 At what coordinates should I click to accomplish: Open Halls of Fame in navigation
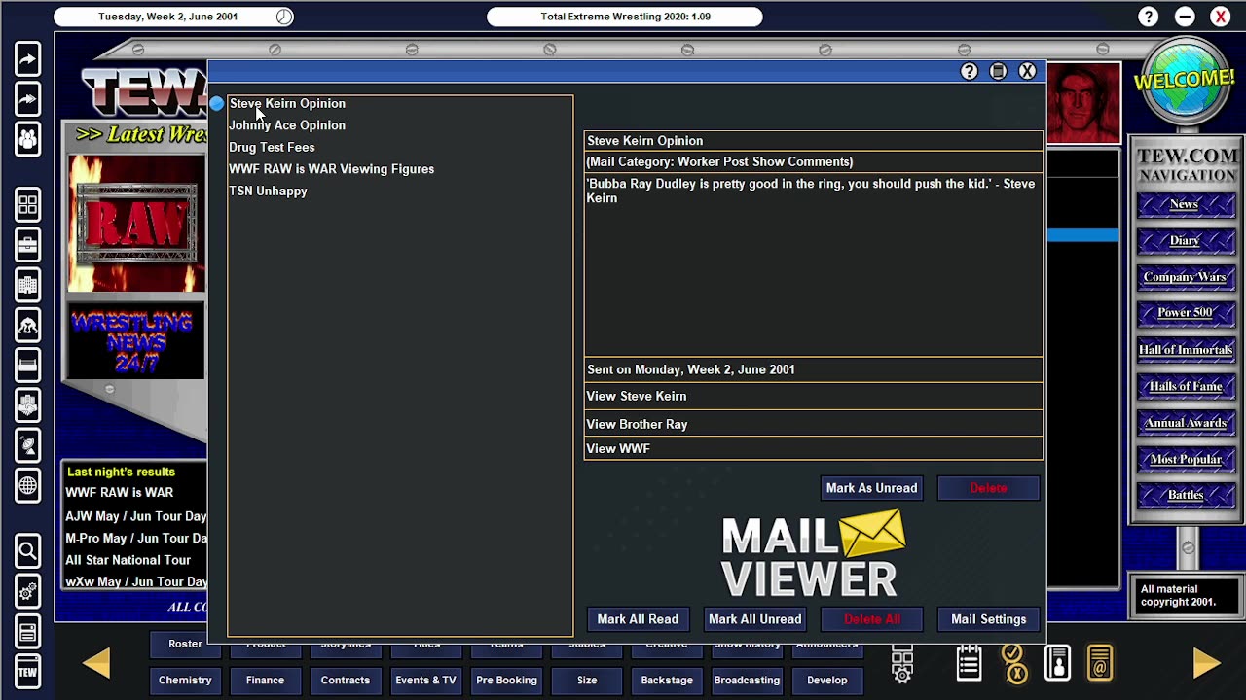tap(1185, 386)
